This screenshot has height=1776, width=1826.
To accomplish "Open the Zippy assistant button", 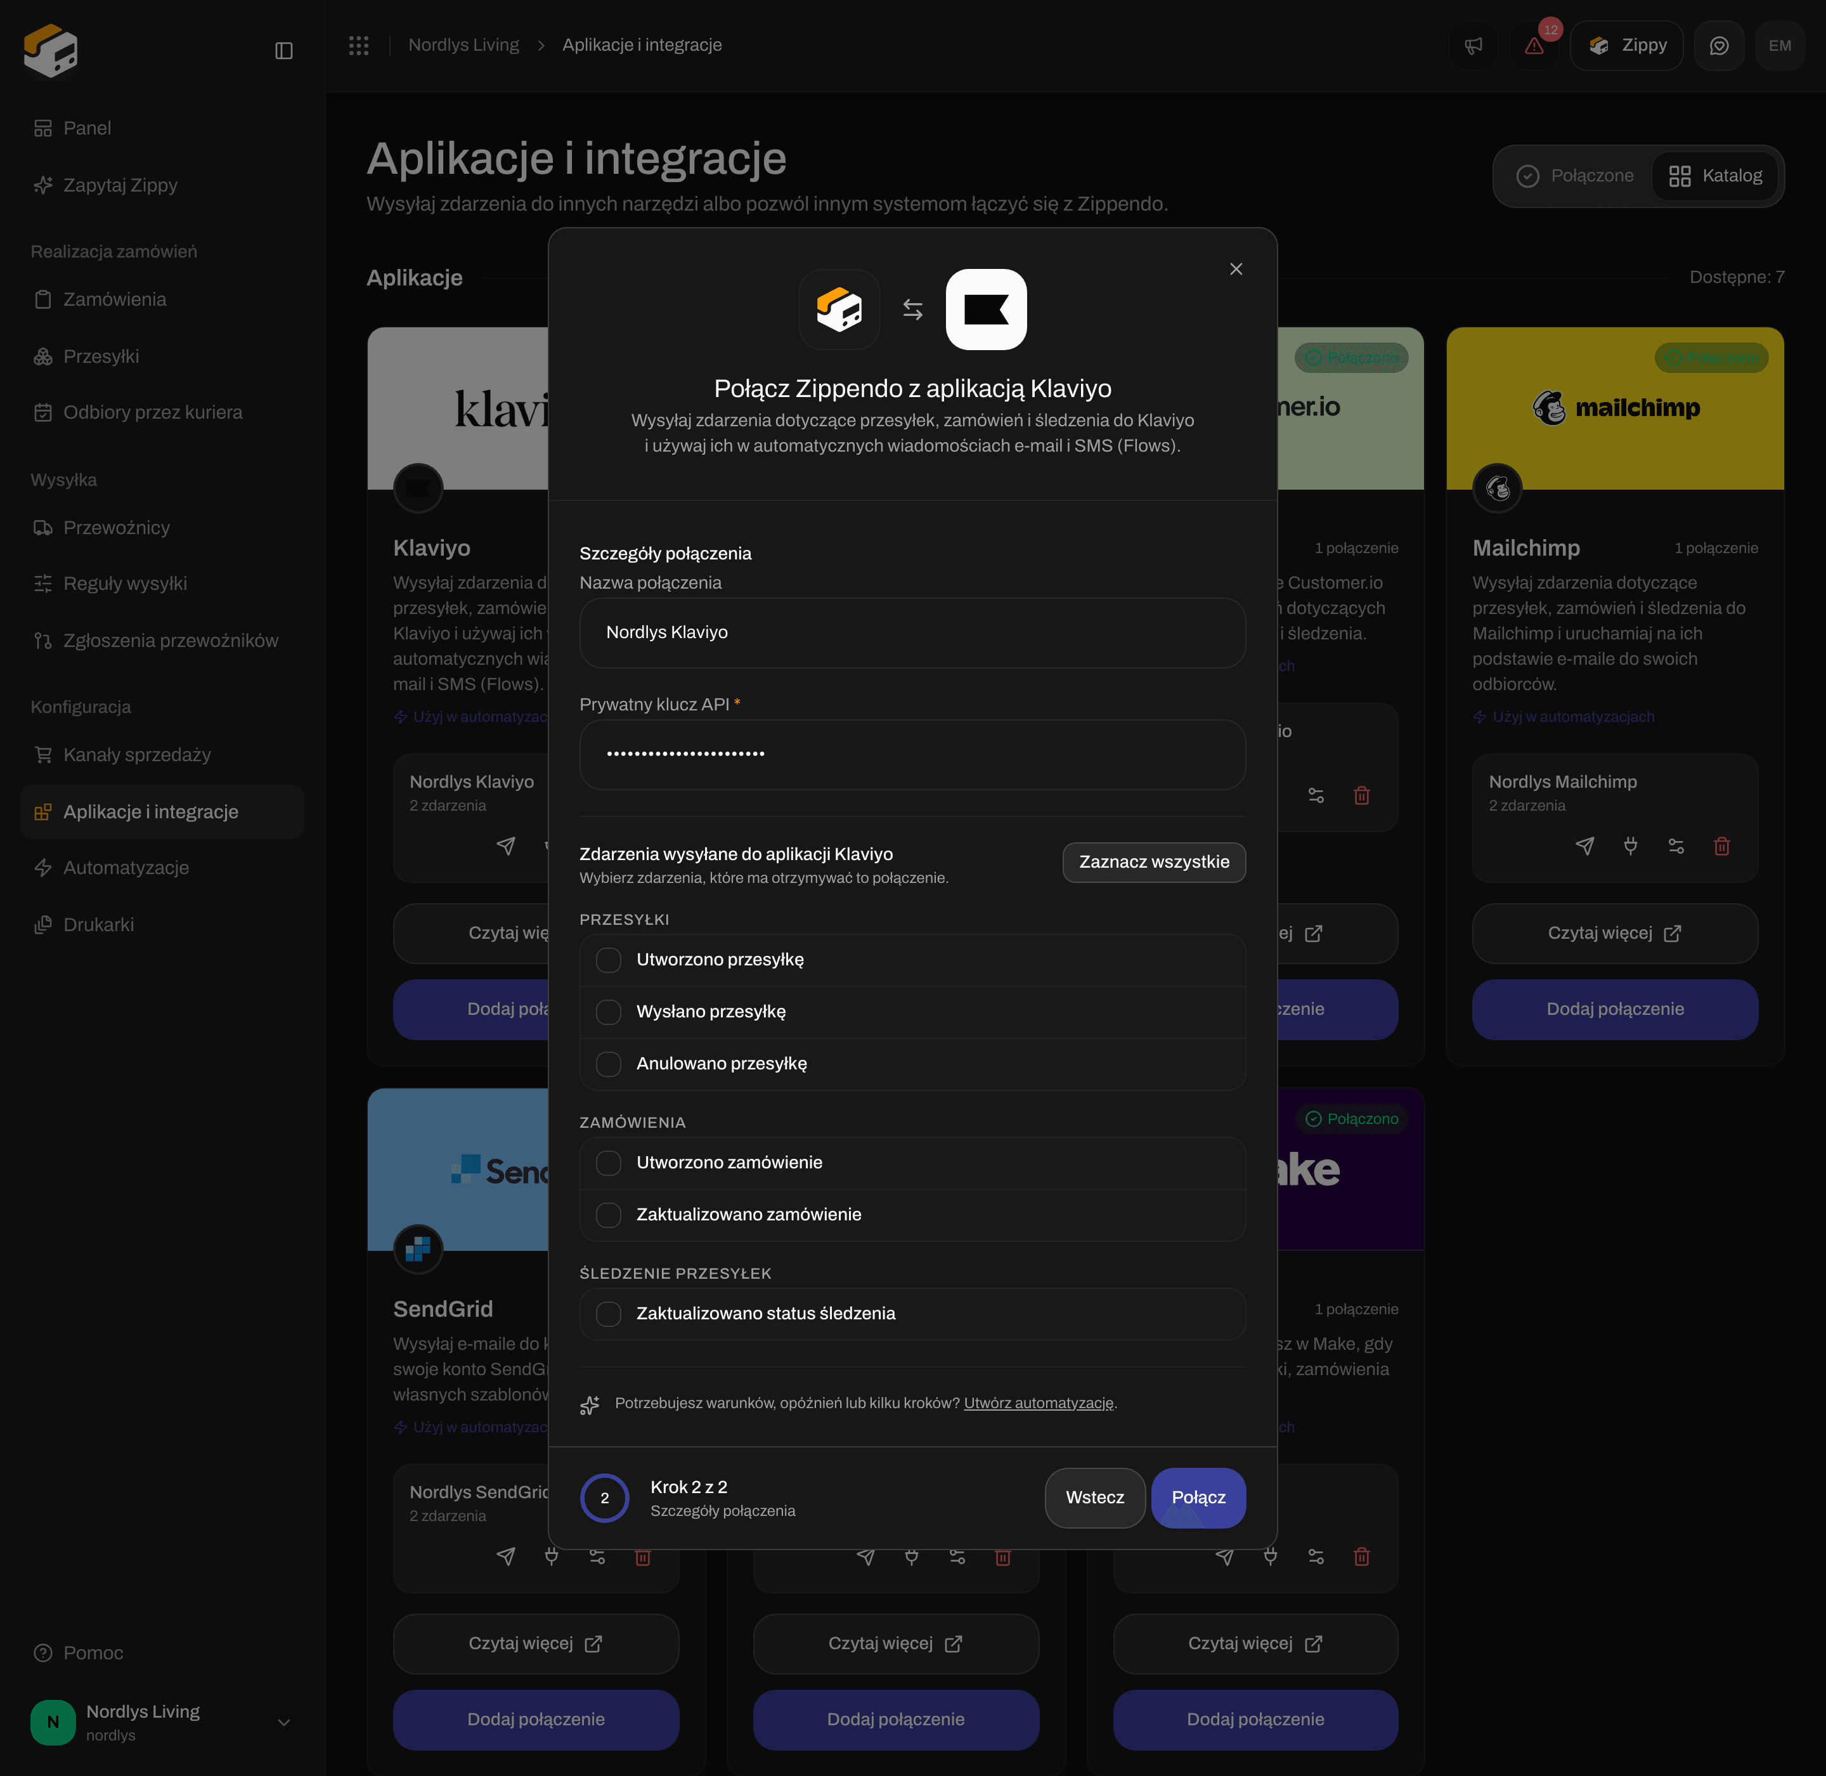I will pos(1626,46).
